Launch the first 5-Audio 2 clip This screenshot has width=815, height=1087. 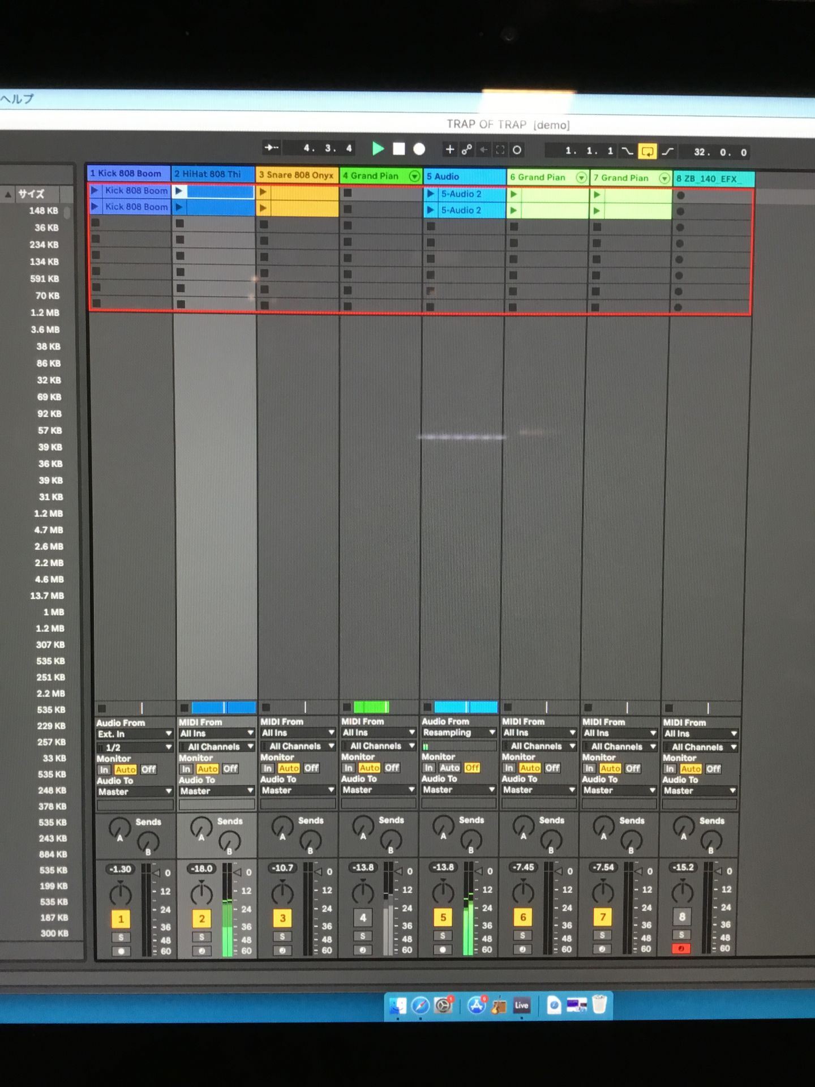coord(430,194)
